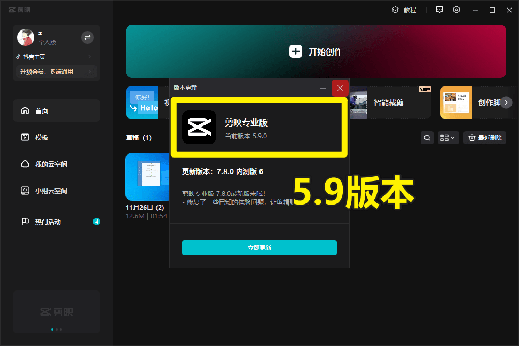519x346 pixels.
Task: Open the feedback message bubble icon
Action: [x=439, y=10]
